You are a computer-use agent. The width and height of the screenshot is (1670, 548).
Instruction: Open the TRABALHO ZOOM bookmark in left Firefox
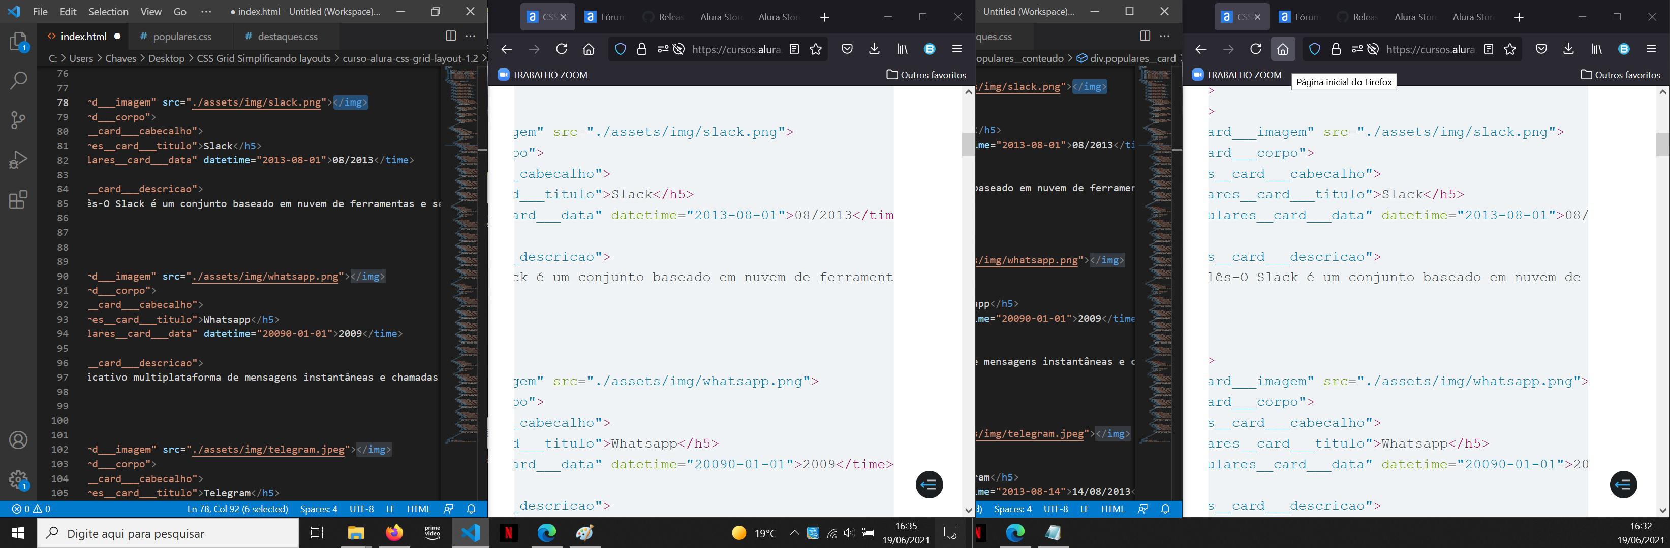pos(543,75)
